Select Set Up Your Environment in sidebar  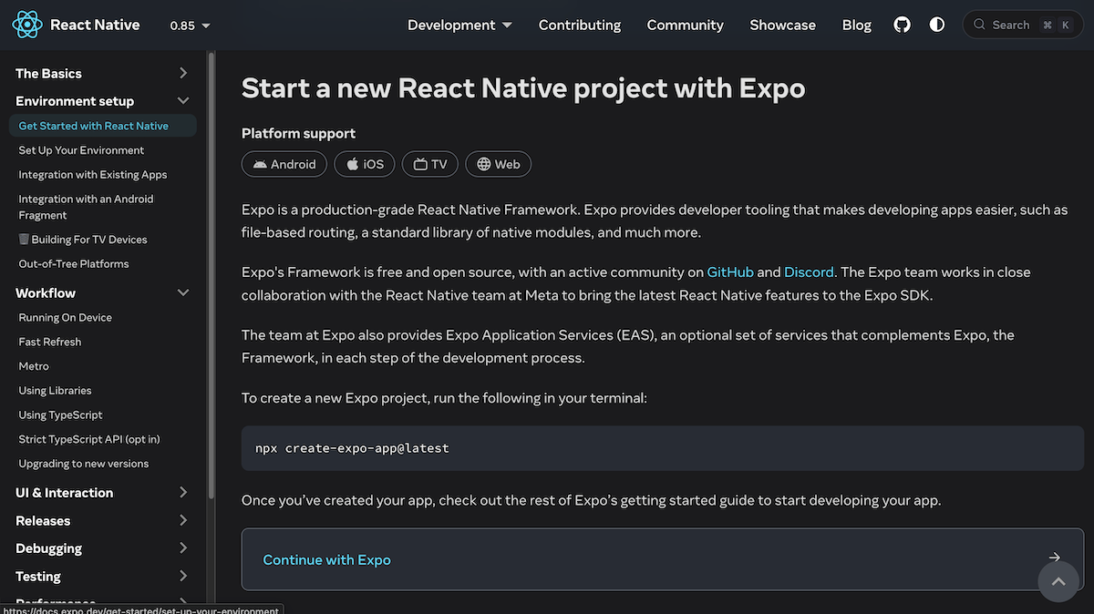pyautogui.click(x=81, y=150)
